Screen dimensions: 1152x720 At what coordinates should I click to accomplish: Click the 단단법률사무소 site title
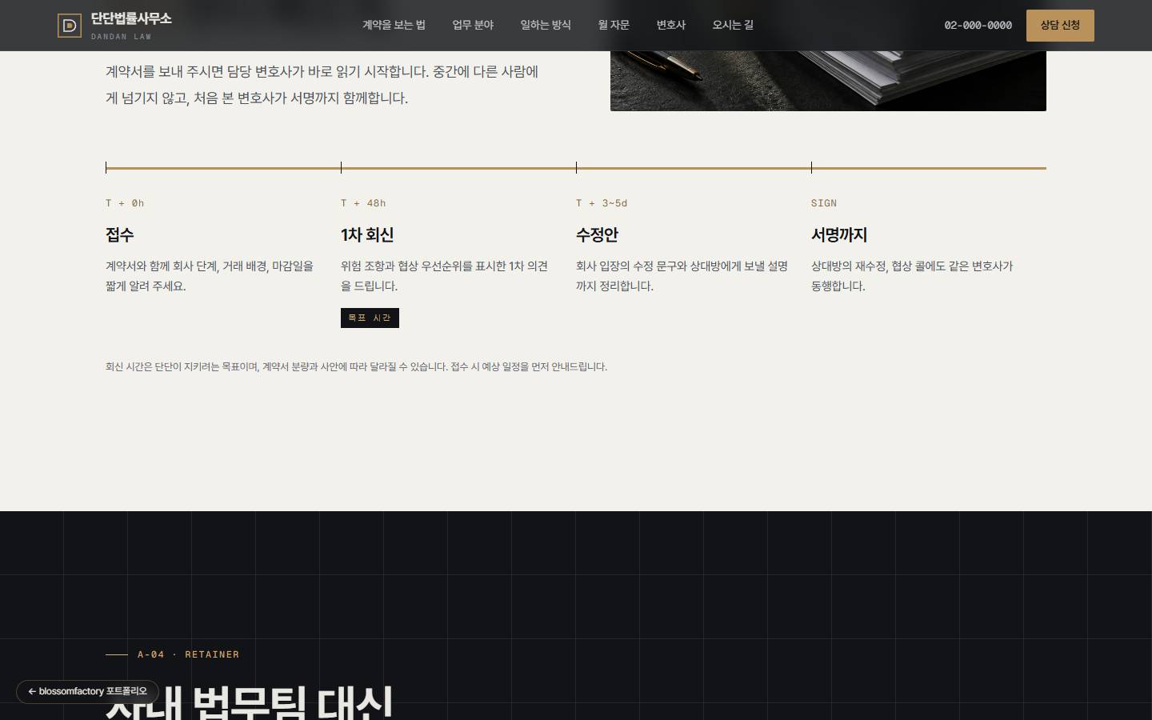[x=131, y=18]
